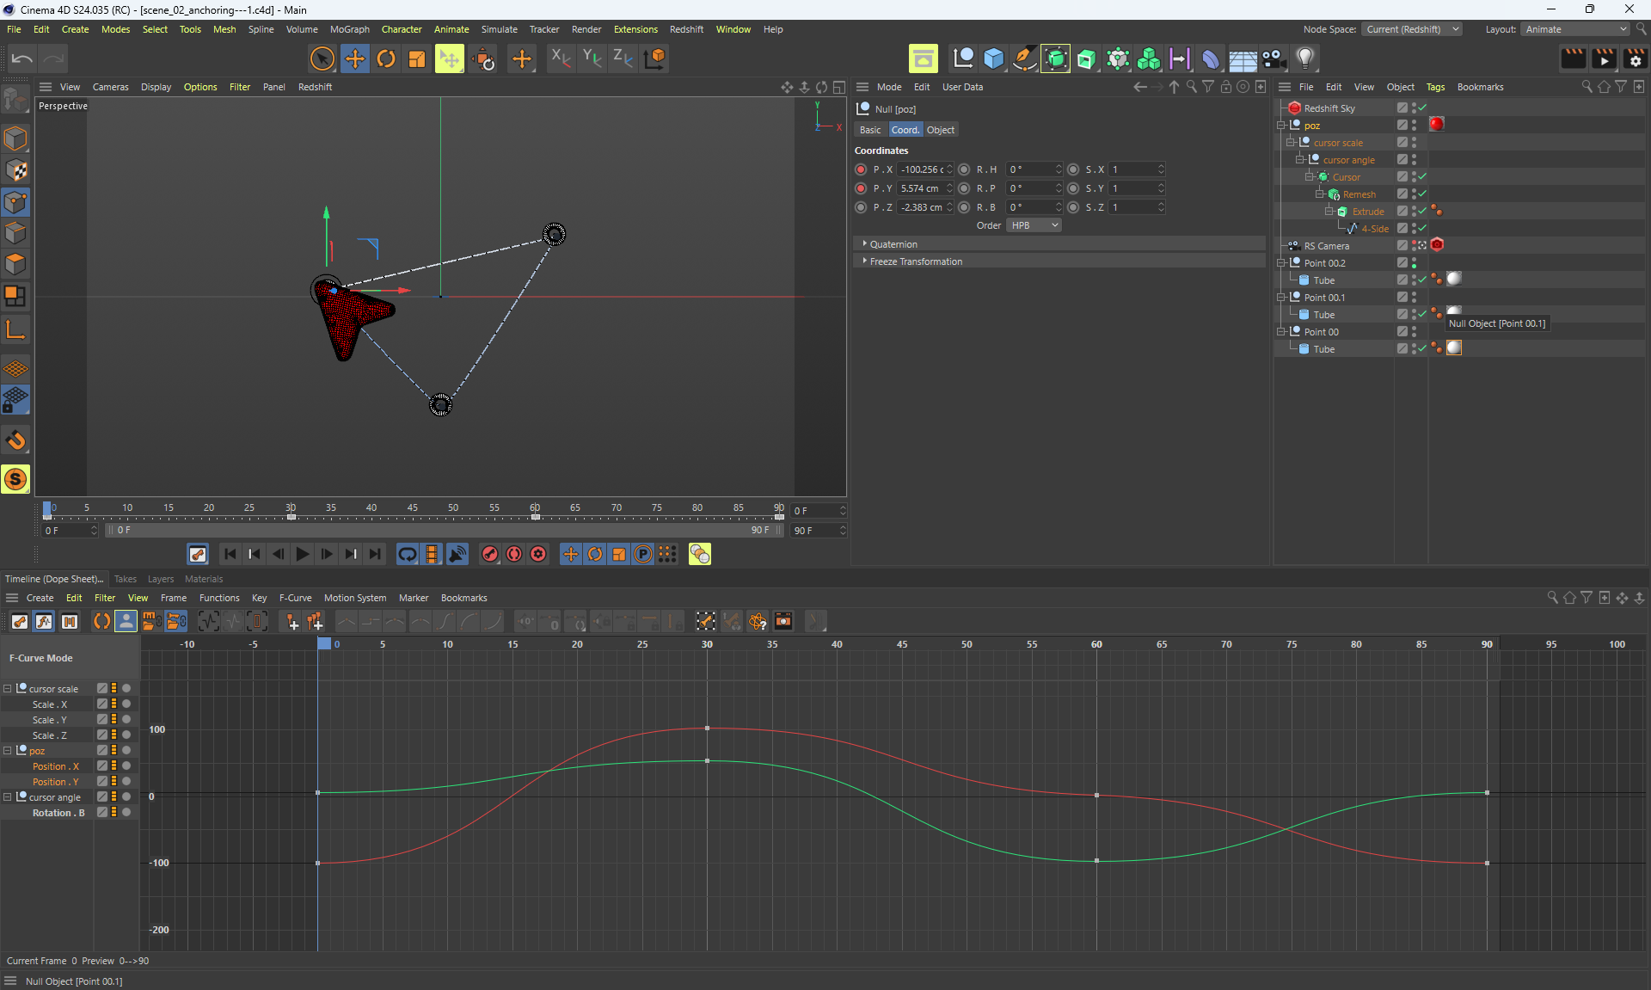Click the red material tag on poz
Viewport: 1651px width, 990px height.
tap(1437, 125)
